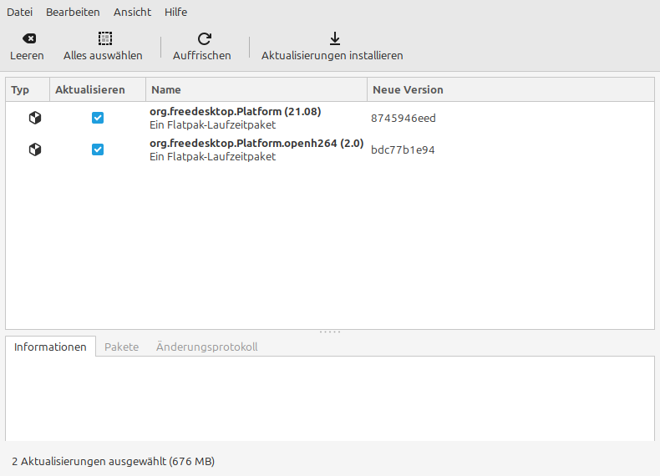Viewport: 660px width, 476px height.
Task: Click package icon of org.freedesktop.Platform.openh264 row
Action: 35,149
